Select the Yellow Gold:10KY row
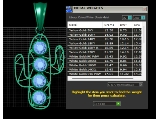159x119 pixels. click(x=104, y=35)
